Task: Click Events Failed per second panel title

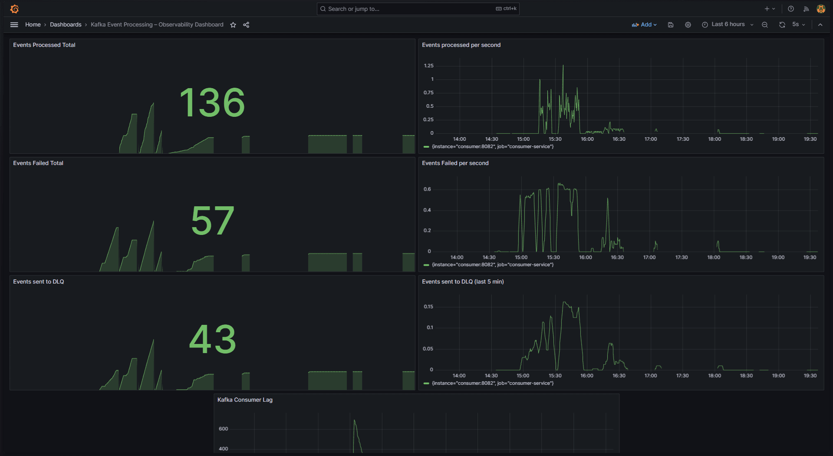Action: 455,163
